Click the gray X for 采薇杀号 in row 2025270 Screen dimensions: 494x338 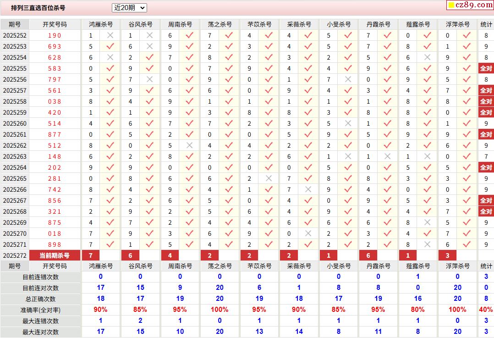tap(308, 233)
